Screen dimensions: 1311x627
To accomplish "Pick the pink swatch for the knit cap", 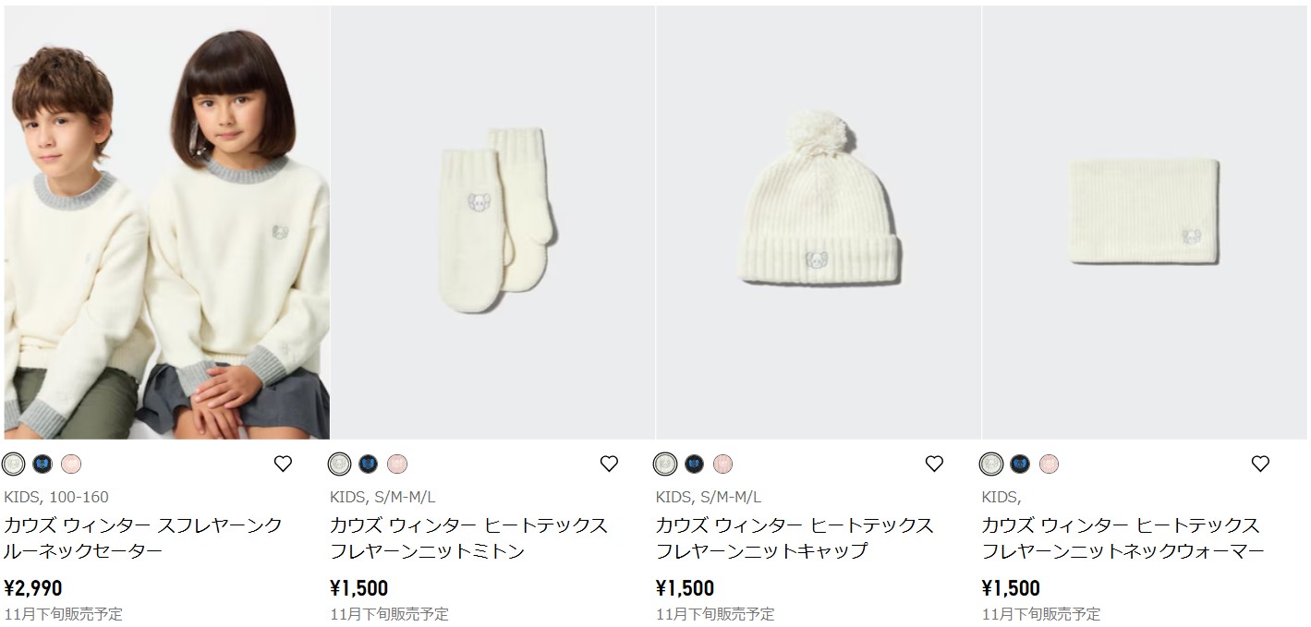I will pos(722,464).
